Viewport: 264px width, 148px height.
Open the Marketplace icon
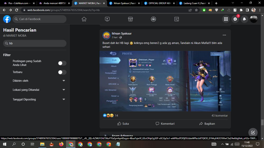pos(130,19)
